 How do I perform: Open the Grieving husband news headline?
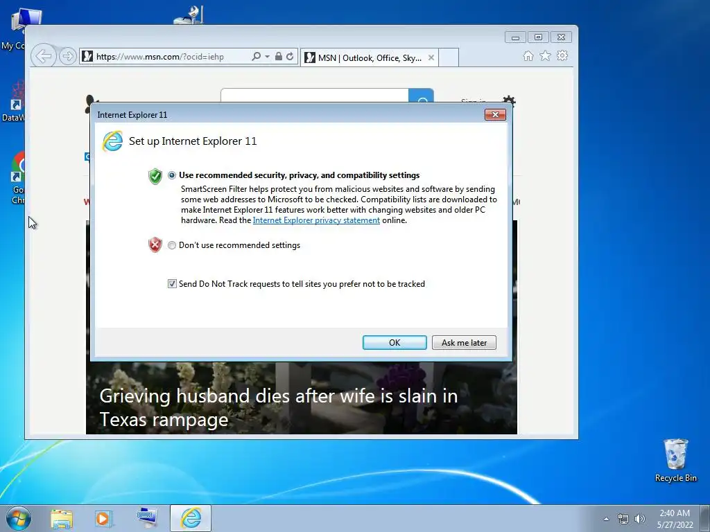coord(279,407)
